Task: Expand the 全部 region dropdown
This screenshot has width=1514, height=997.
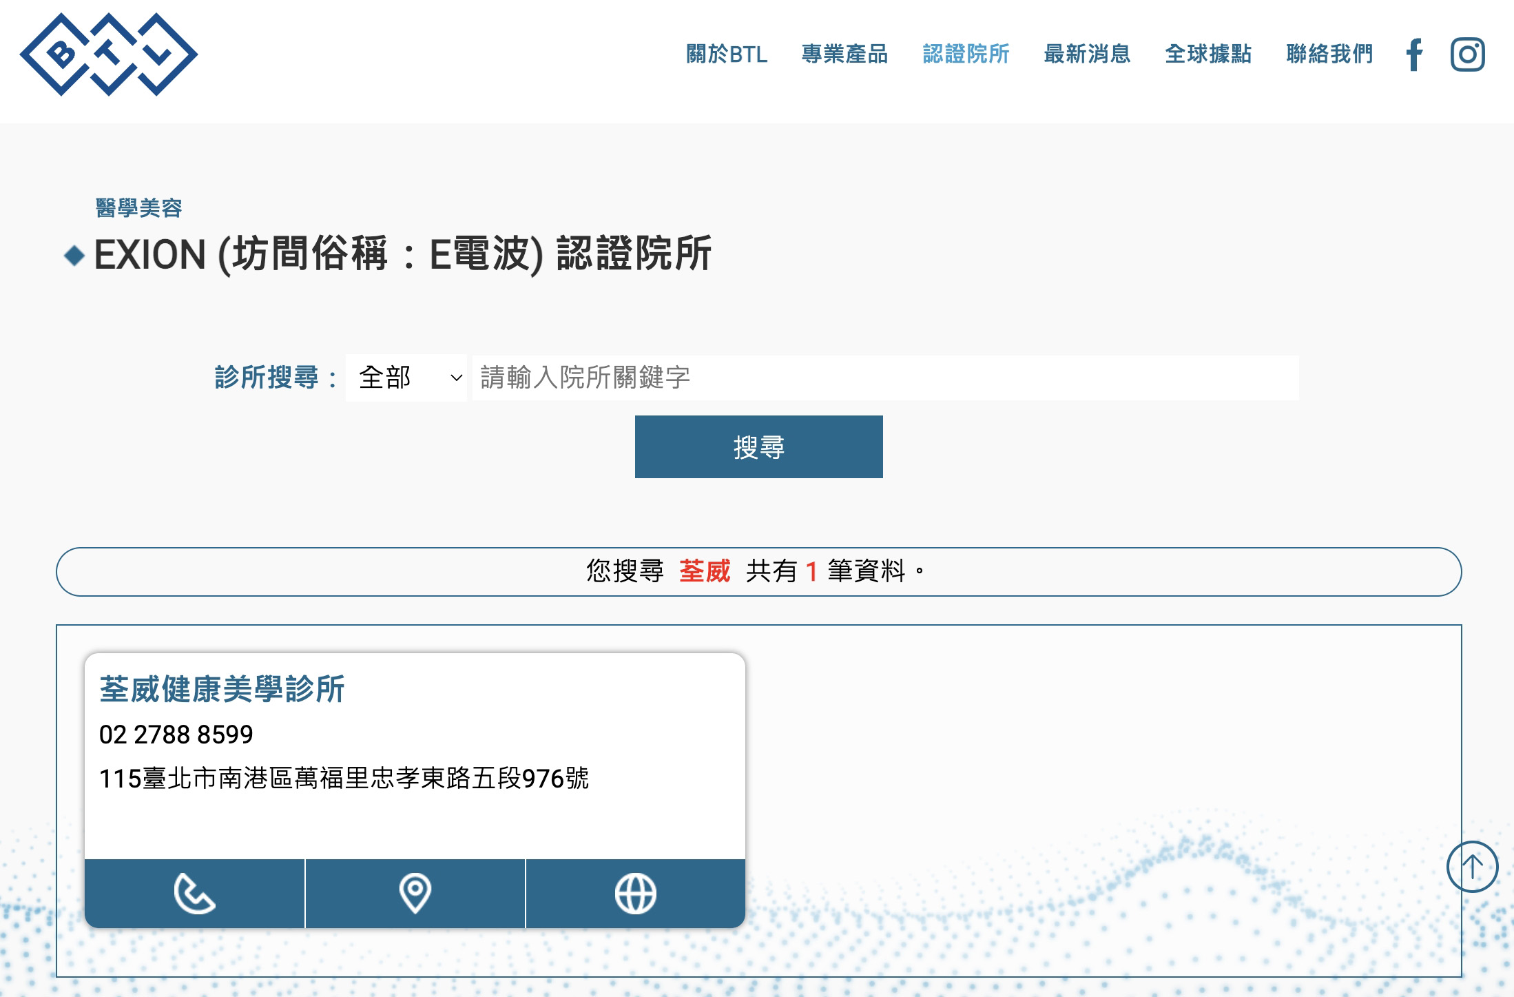Action: [x=406, y=378]
